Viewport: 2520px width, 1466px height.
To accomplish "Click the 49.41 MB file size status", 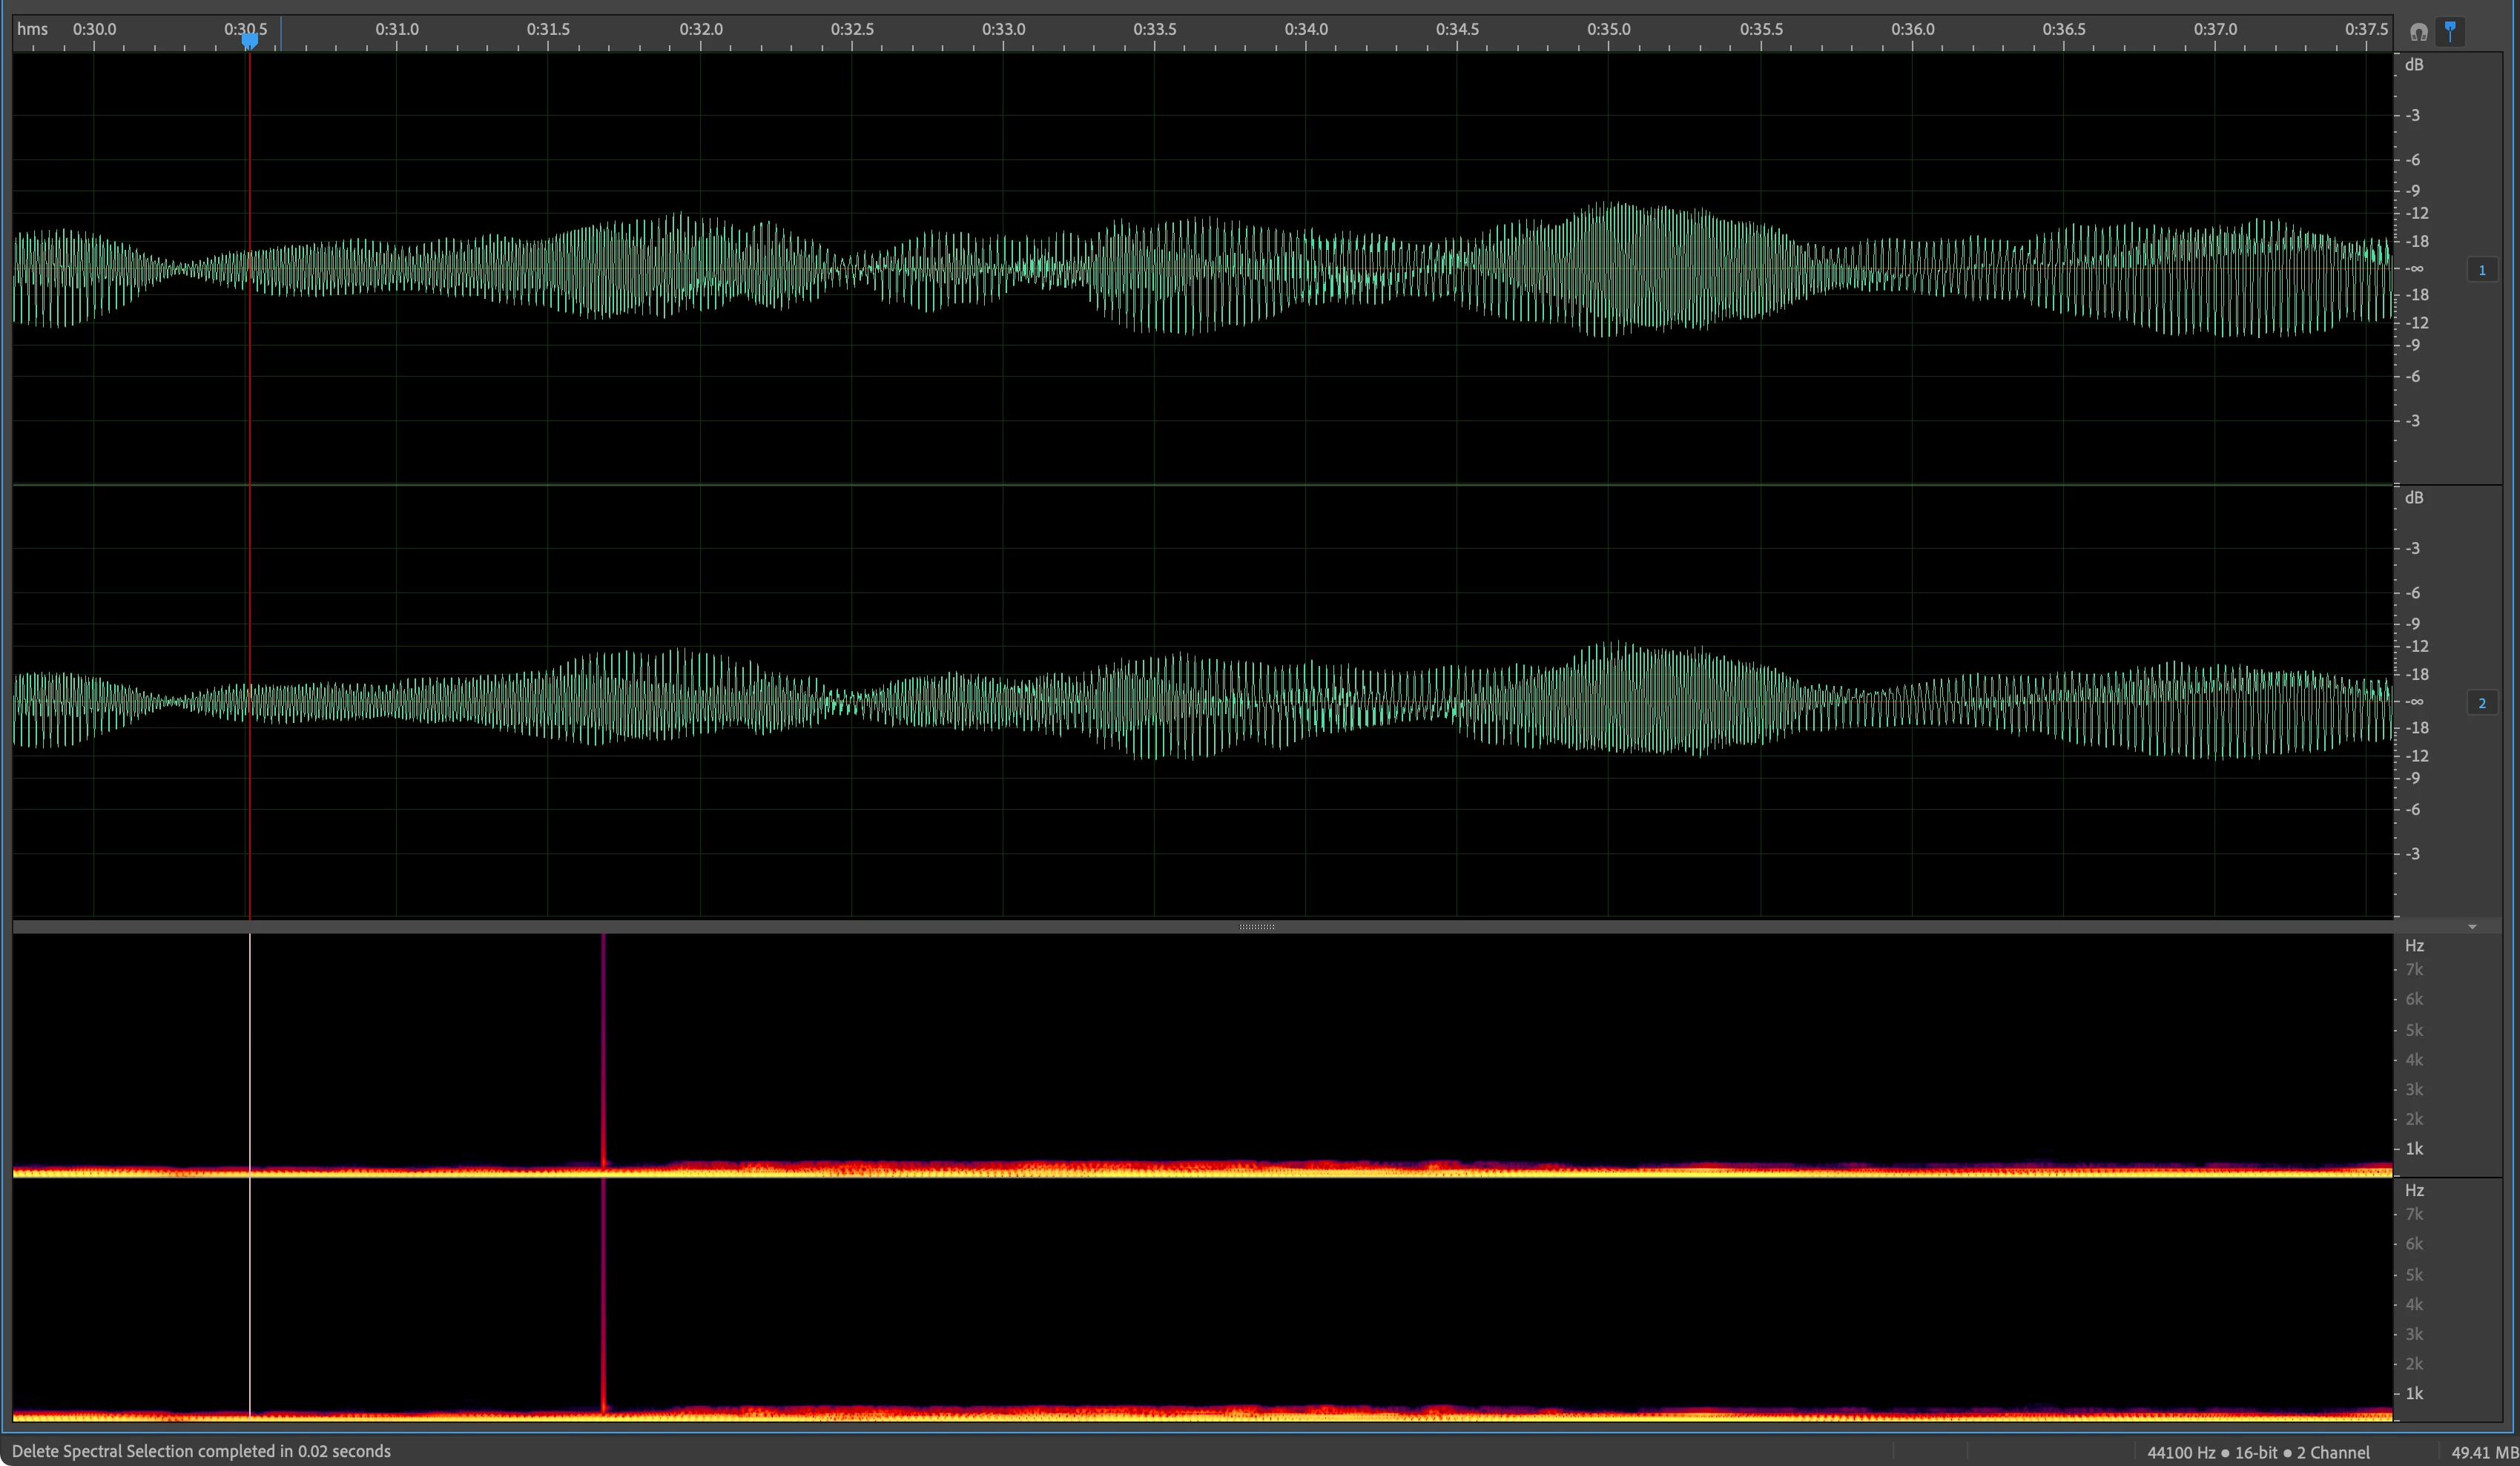I will point(2484,1452).
